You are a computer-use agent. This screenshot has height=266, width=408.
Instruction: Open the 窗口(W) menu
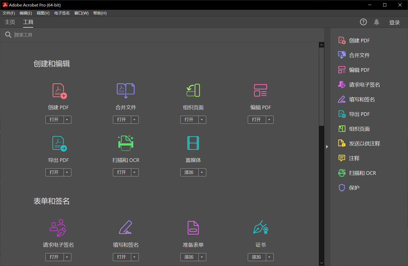pos(81,13)
